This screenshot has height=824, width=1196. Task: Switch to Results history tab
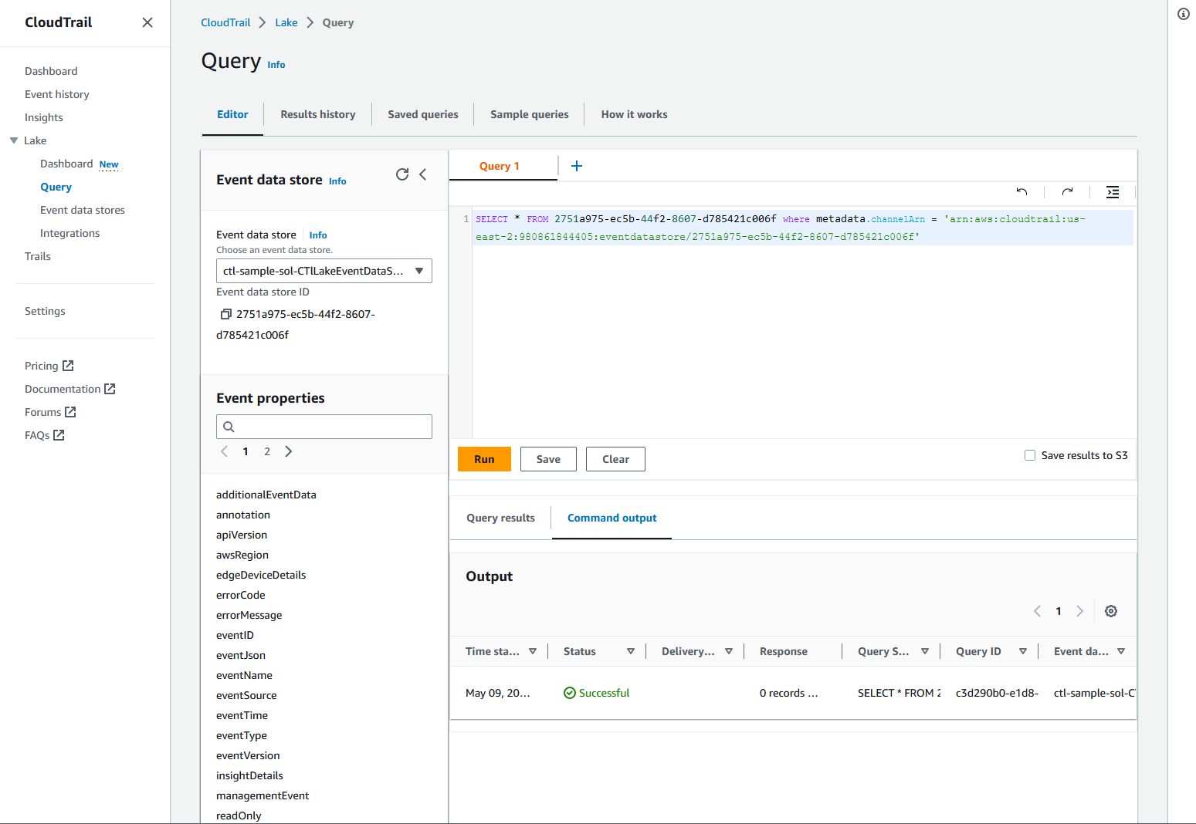pos(318,114)
